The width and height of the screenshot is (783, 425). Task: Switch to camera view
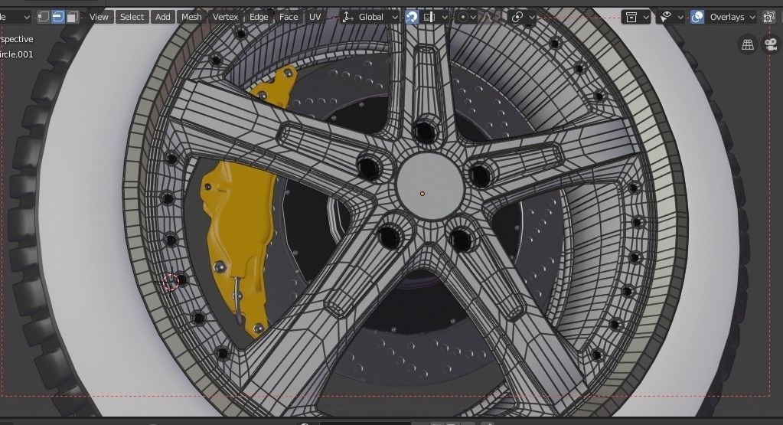[769, 45]
